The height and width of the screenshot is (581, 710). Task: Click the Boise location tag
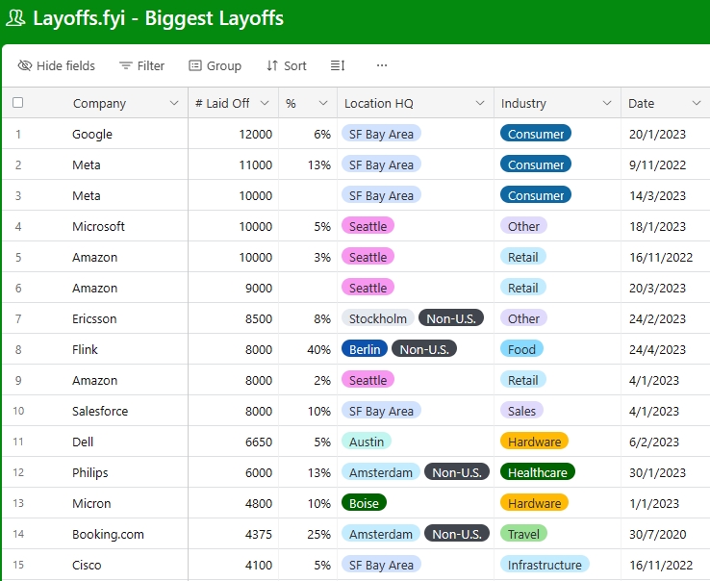364,503
